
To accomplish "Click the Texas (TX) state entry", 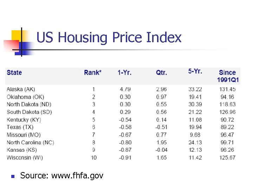I will coord(20,127).
